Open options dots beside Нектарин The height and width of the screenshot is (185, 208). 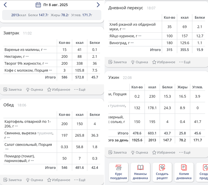(27, 56)
